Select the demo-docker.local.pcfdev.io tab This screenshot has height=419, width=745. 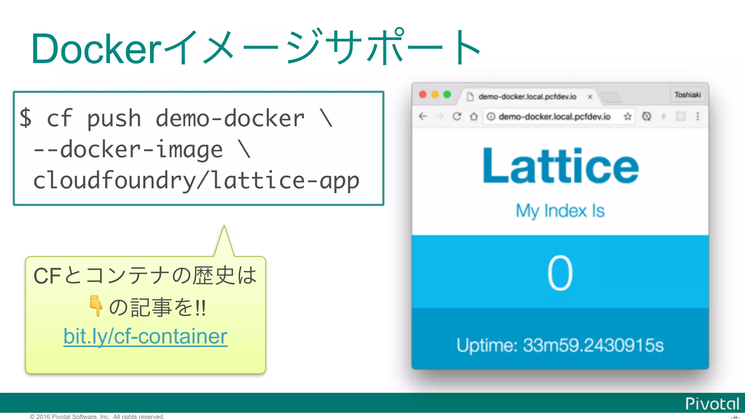(x=527, y=96)
